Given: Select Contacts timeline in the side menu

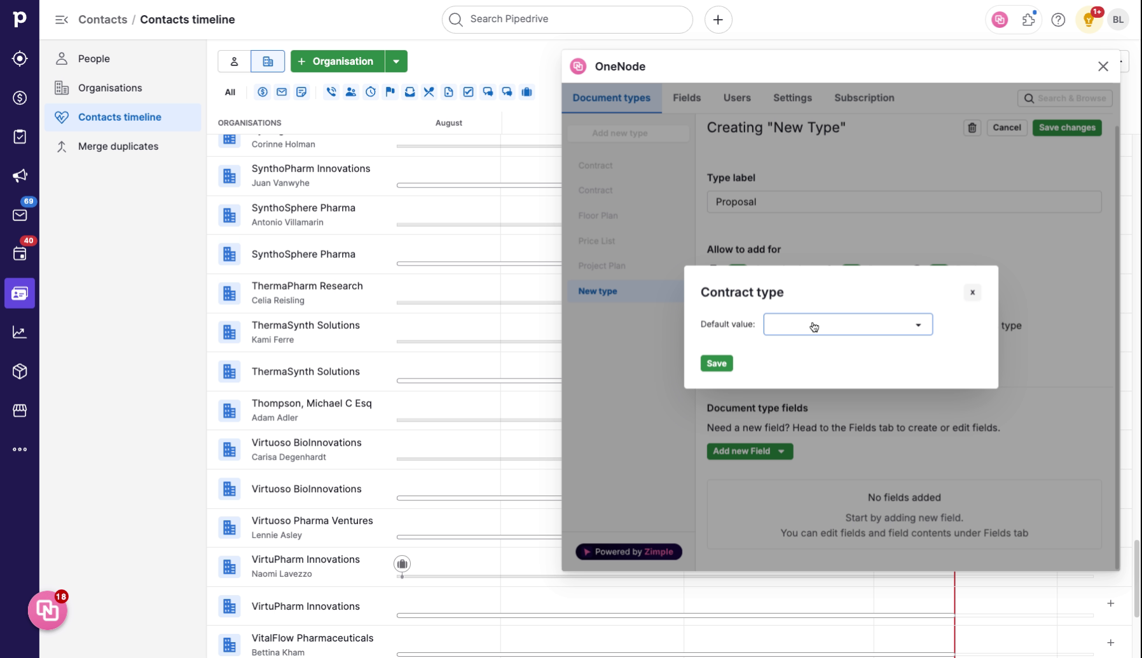Looking at the screenshot, I should click(123, 117).
